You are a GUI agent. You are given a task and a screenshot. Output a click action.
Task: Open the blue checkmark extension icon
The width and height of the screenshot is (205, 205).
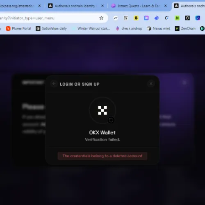(198, 18)
